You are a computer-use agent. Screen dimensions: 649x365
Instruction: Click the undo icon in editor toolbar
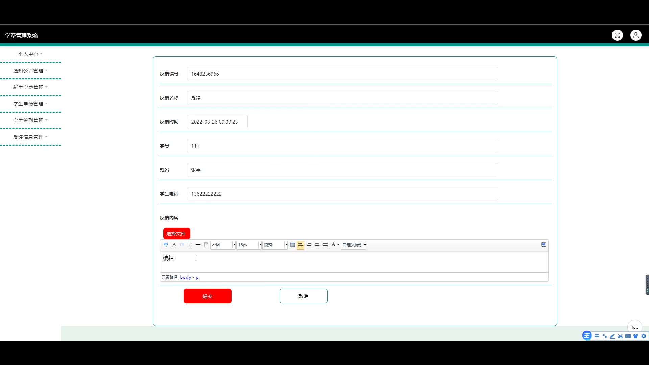tap(166, 245)
